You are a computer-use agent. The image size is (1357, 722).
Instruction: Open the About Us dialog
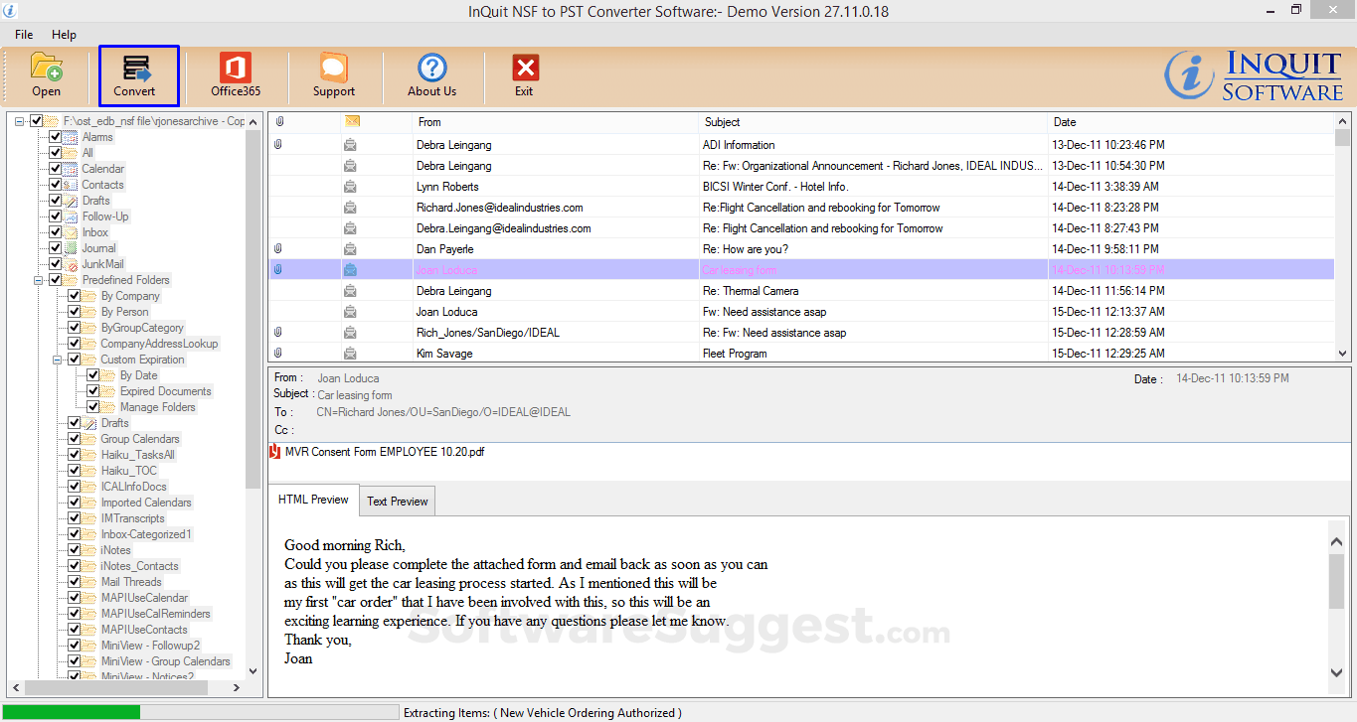coord(431,75)
